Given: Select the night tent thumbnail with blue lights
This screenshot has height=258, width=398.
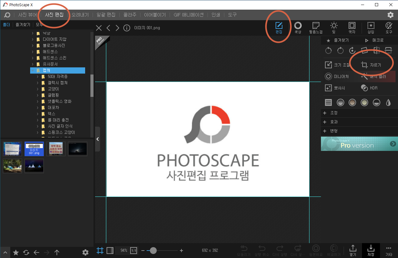Looking at the screenshot, I should (x=34, y=166).
